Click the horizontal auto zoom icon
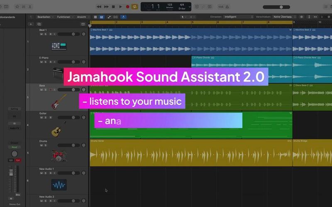332x207 pixels. point(315,17)
